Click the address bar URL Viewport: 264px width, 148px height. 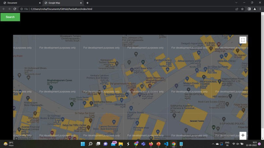pos(62,9)
